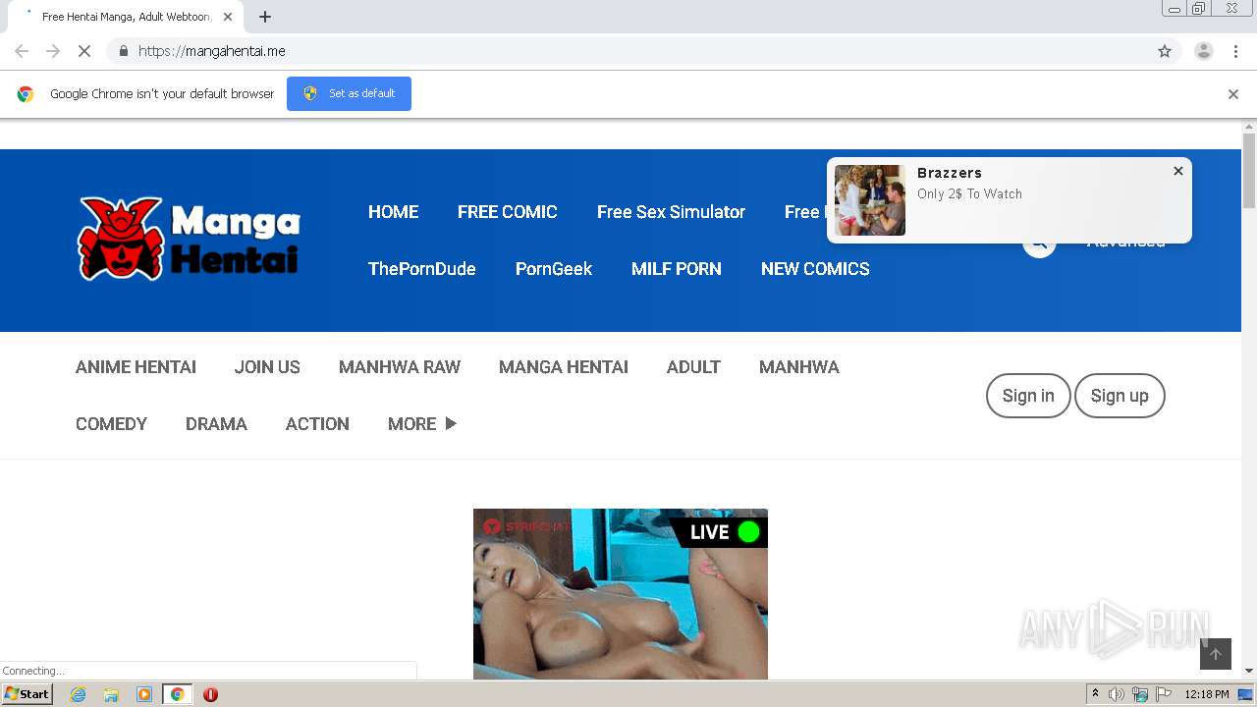Image resolution: width=1257 pixels, height=707 pixels.
Task: Click the 'Only 2$ To Watch' notification text
Action: (969, 193)
